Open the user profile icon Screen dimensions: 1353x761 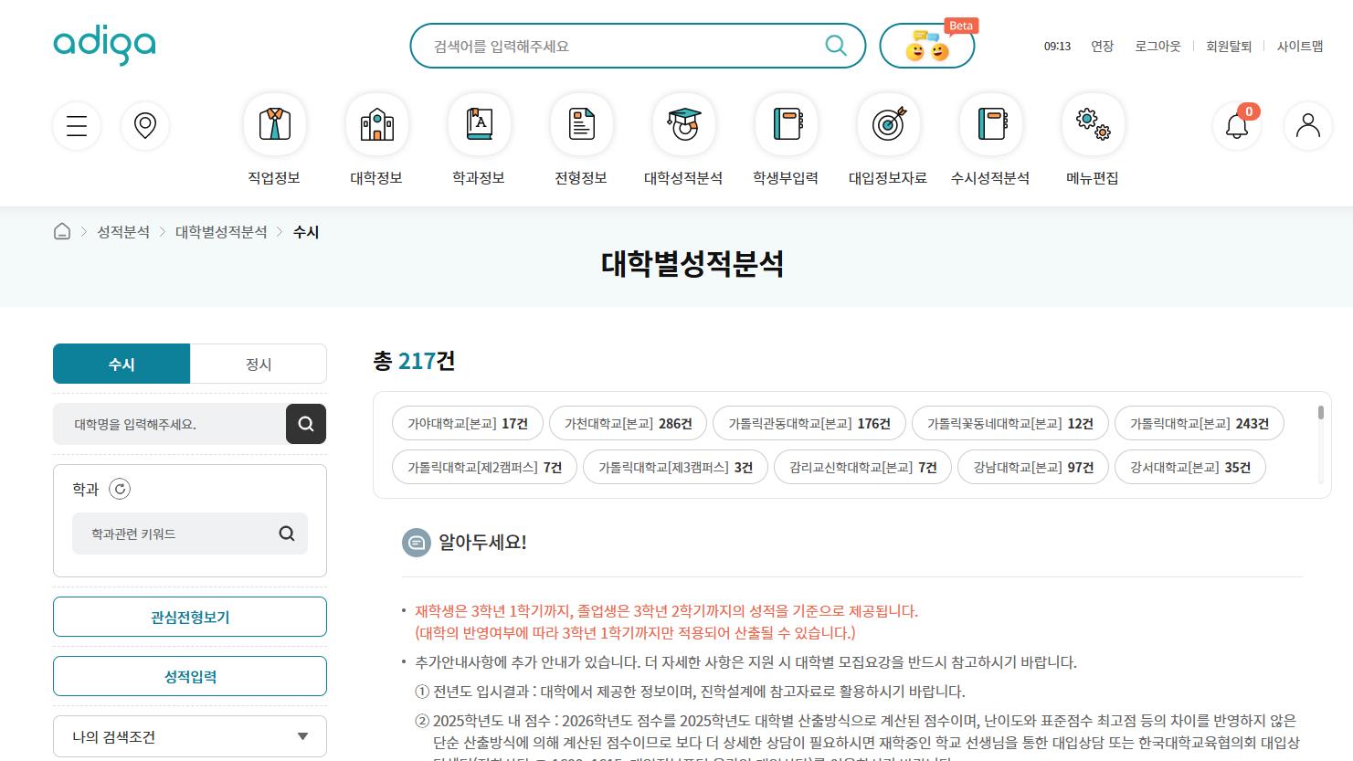pyautogui.click(x=1307, y=126)
